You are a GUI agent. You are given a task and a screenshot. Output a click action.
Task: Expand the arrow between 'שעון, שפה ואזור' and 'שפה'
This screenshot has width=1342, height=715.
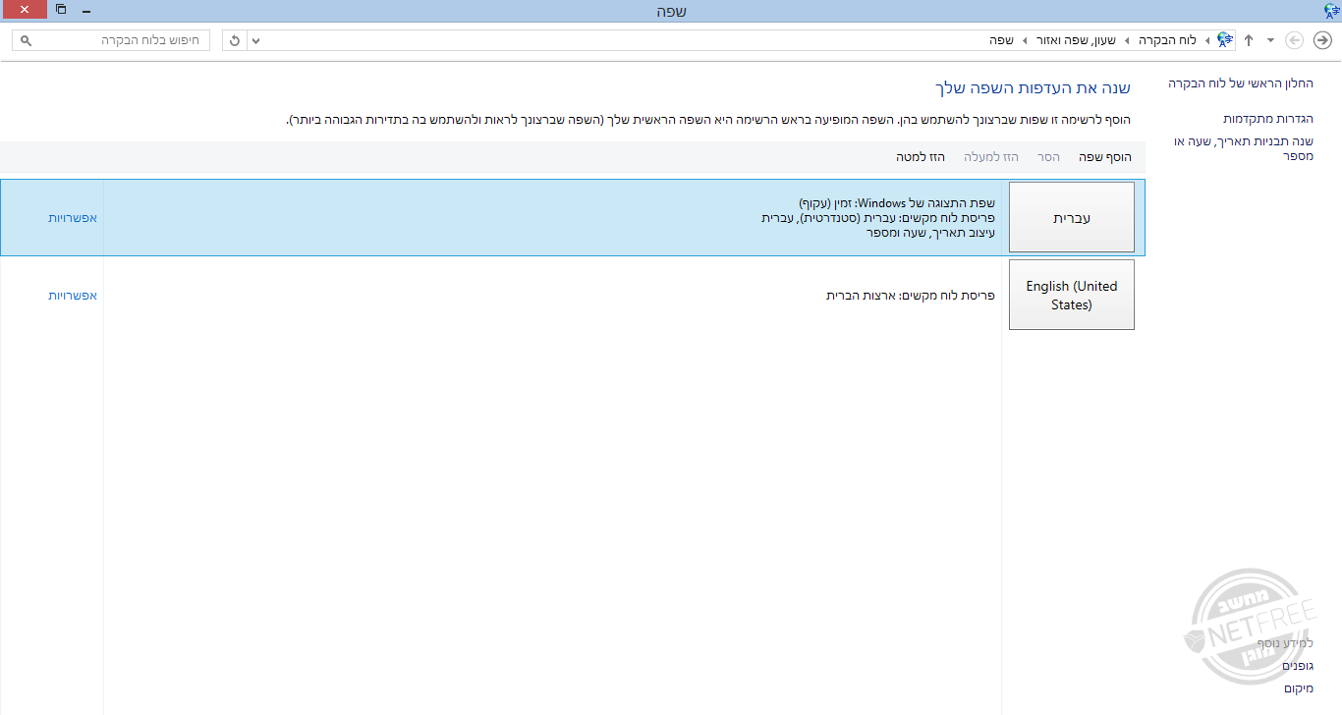1025,40
